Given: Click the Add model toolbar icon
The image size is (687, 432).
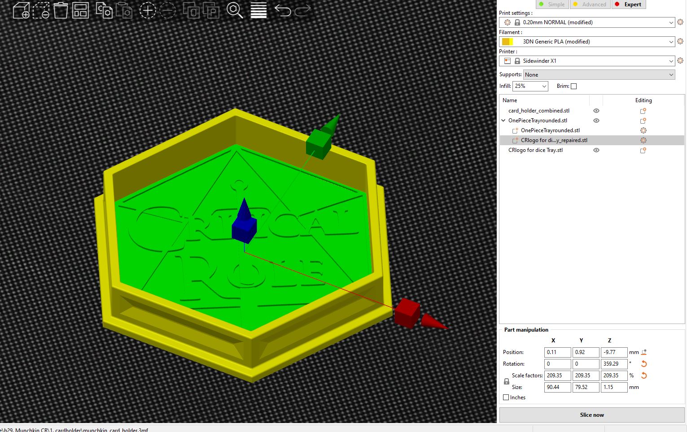Looking at the screenshot, I should [x=21, y=10].
